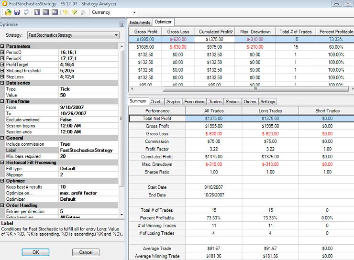
Task: Edit the Exclude weekend value False
Action: 88,119
